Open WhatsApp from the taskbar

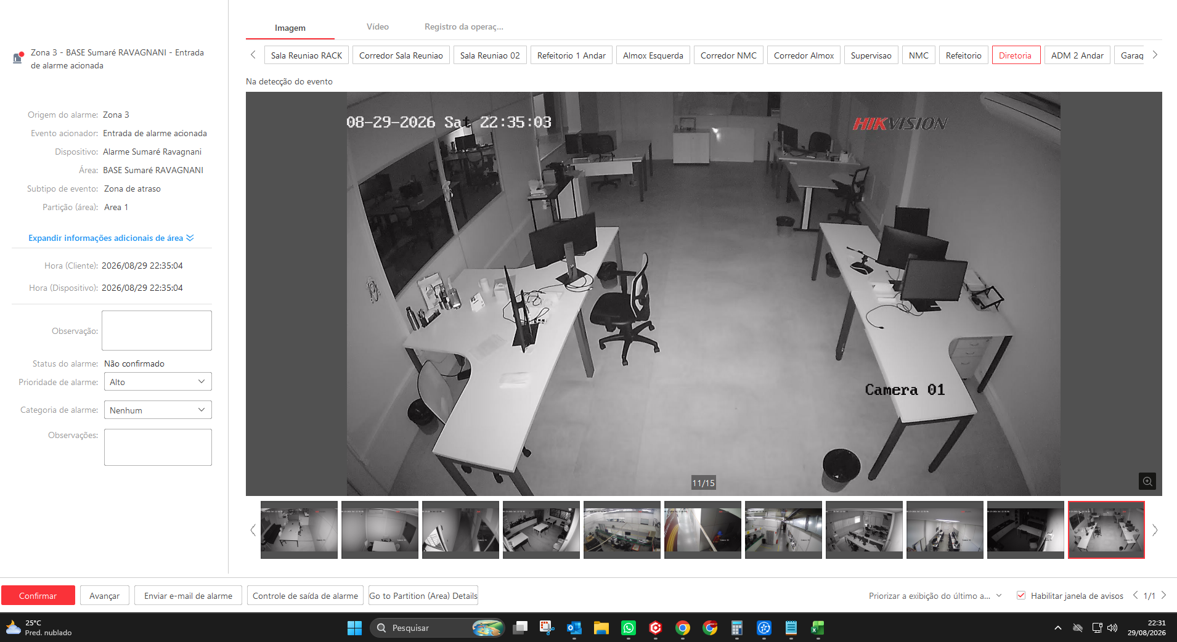click(x=629, y=628)
